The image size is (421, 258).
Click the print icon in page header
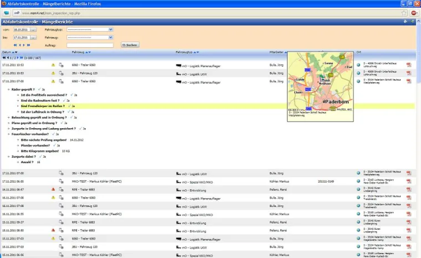click(x=405, y=22)
